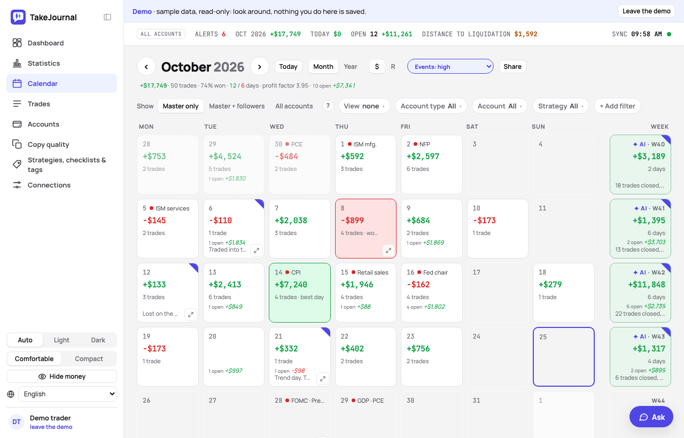The width and height of the screenshot is (684, 438).
Task: Click the Trades list icon
Action: (17, 104)
